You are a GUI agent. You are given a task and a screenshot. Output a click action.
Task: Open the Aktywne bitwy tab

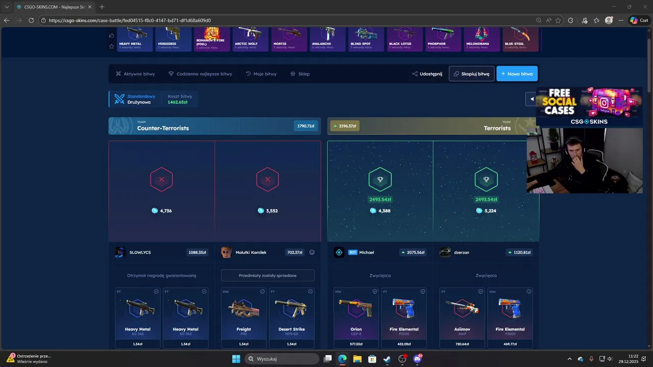135,74
